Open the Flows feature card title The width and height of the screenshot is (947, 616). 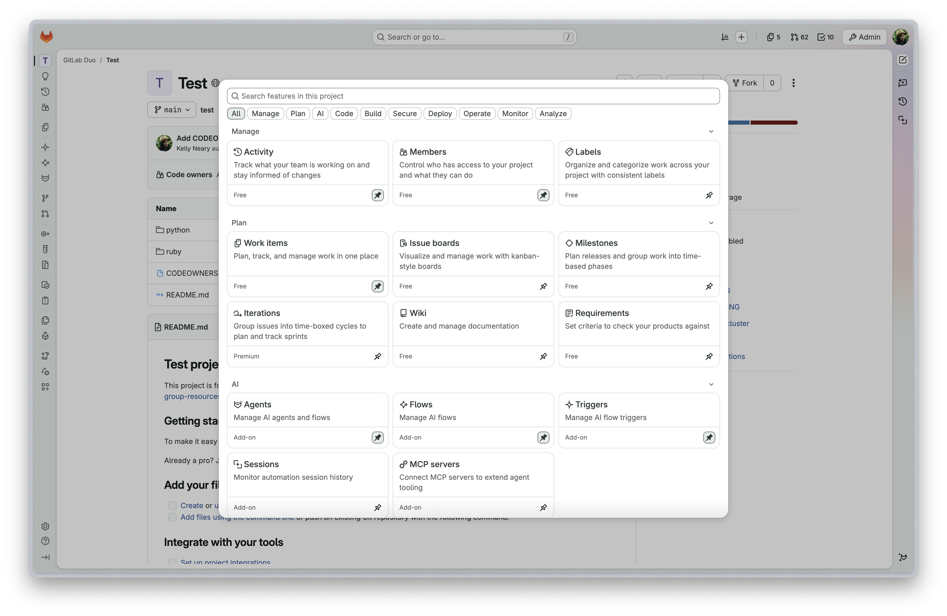420,405
